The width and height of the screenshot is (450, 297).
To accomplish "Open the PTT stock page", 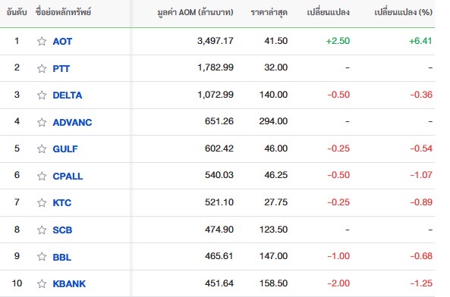I will (61, 69).
